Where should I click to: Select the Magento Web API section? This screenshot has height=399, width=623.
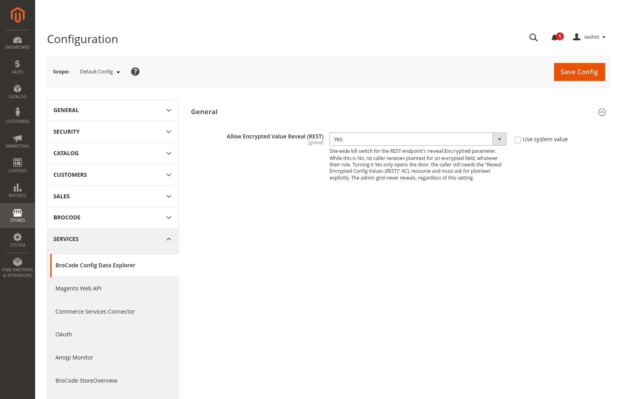click(x=115, y=288)
